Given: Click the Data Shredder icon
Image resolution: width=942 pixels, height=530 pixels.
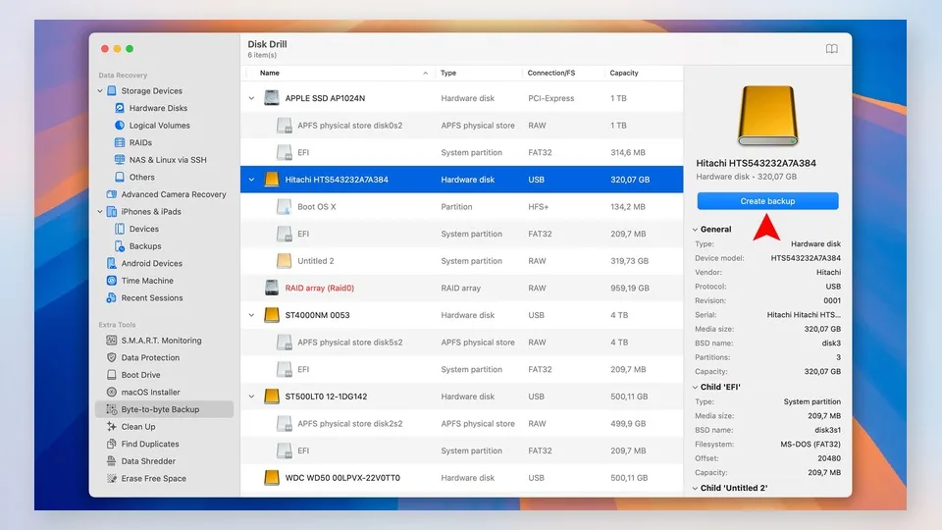Looking at the screenshot, I should pos(111,461).
